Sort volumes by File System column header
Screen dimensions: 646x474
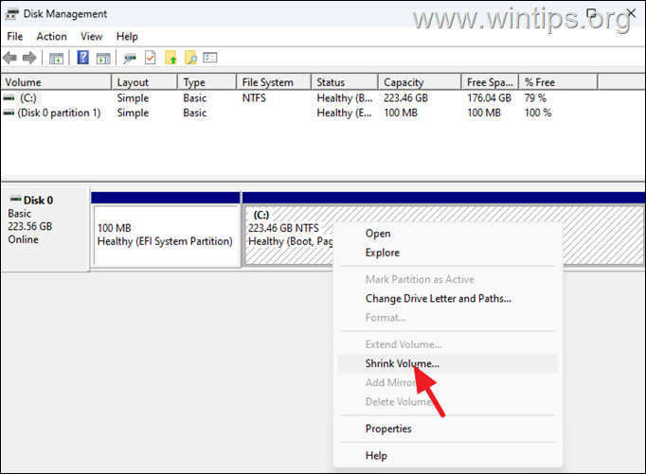click(267, 82)
